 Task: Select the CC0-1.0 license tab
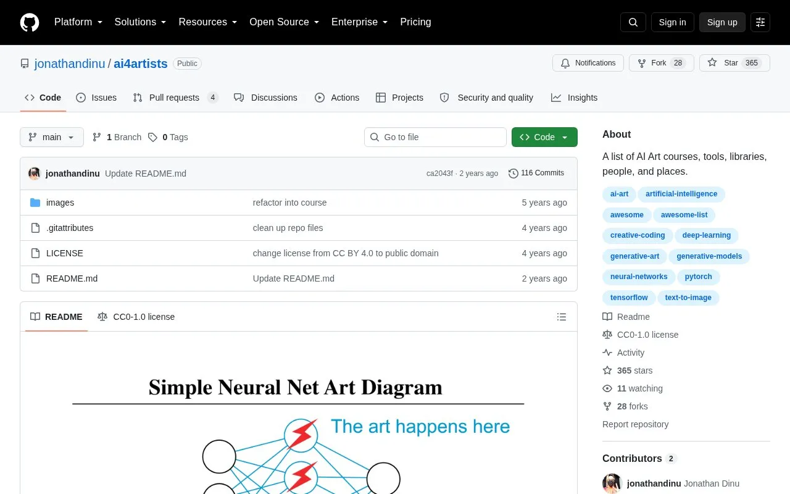coord(136,317)
